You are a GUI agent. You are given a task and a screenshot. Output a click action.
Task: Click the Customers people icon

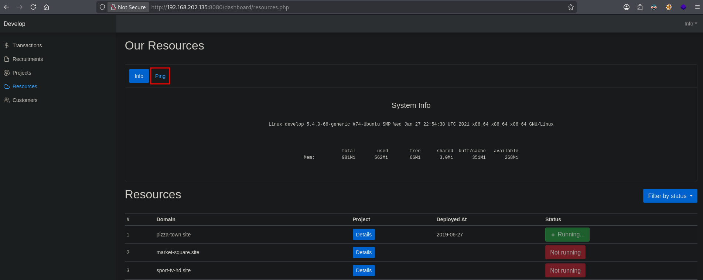coord(7,100)
